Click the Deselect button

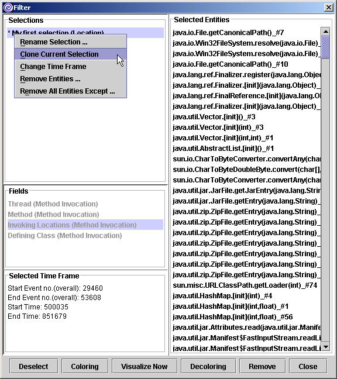(33, 367)
